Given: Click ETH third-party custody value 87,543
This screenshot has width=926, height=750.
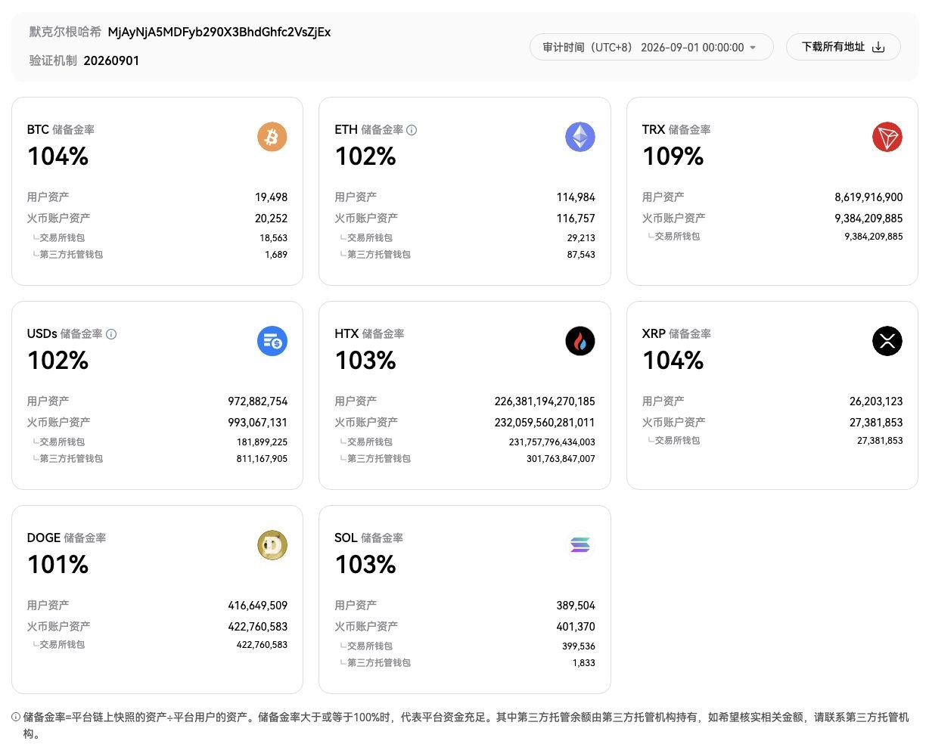Looking at the screenshot, I should 581,255.
